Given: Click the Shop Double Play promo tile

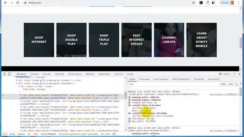Looking at the screenshot, I should [71, 40].
